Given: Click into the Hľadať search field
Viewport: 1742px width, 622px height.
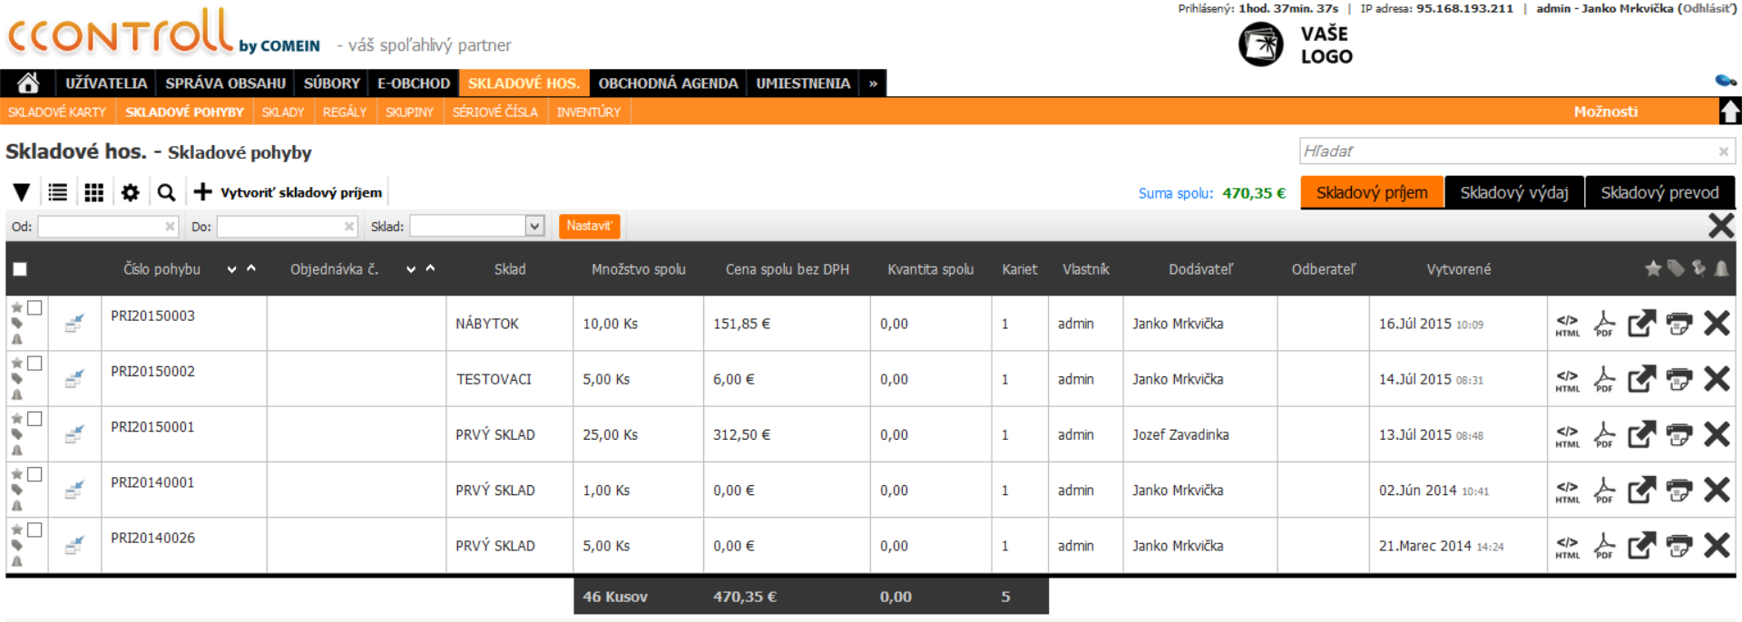Looking at the screenshot, I should pos(1506,151).
